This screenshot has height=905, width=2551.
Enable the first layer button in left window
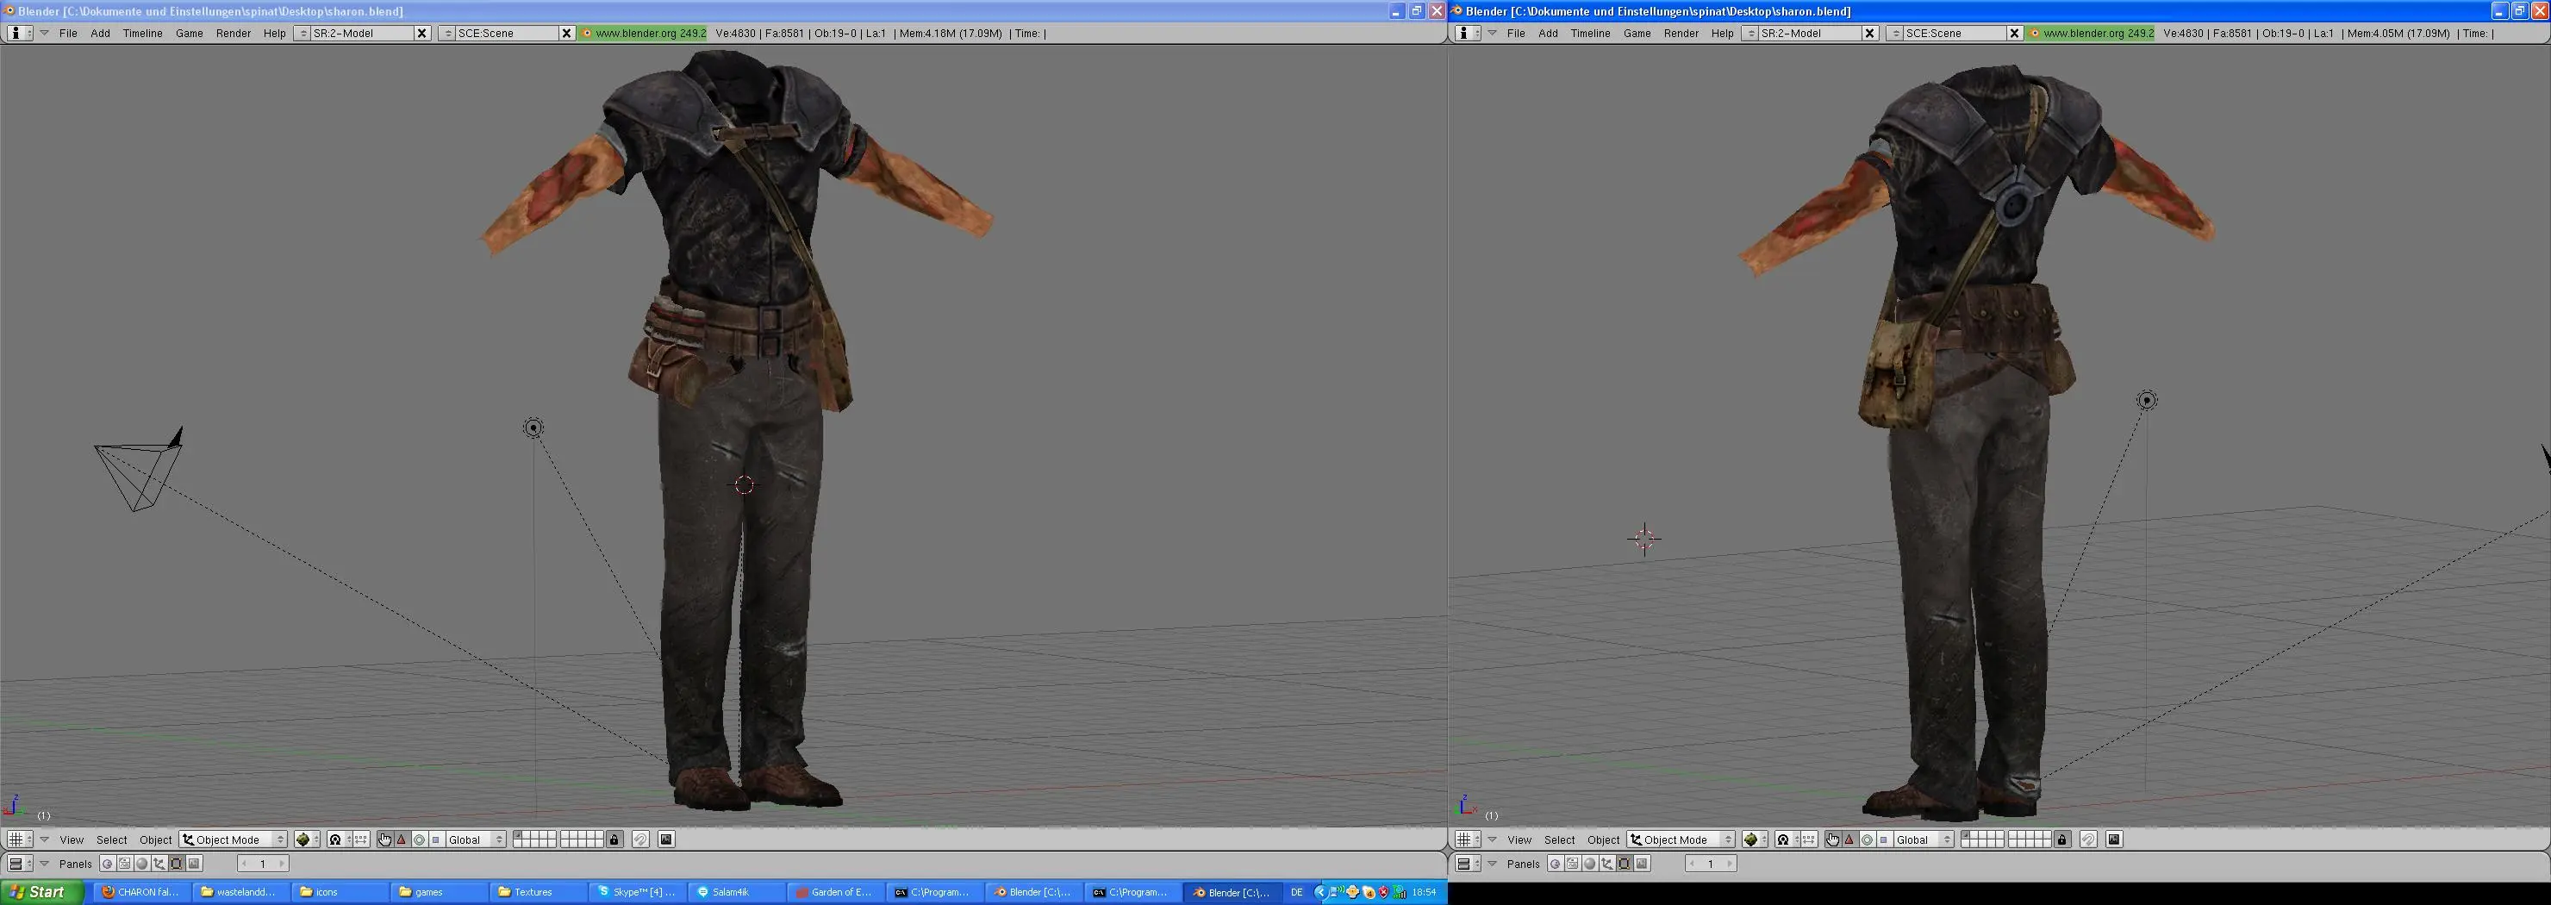click(518, 834)
